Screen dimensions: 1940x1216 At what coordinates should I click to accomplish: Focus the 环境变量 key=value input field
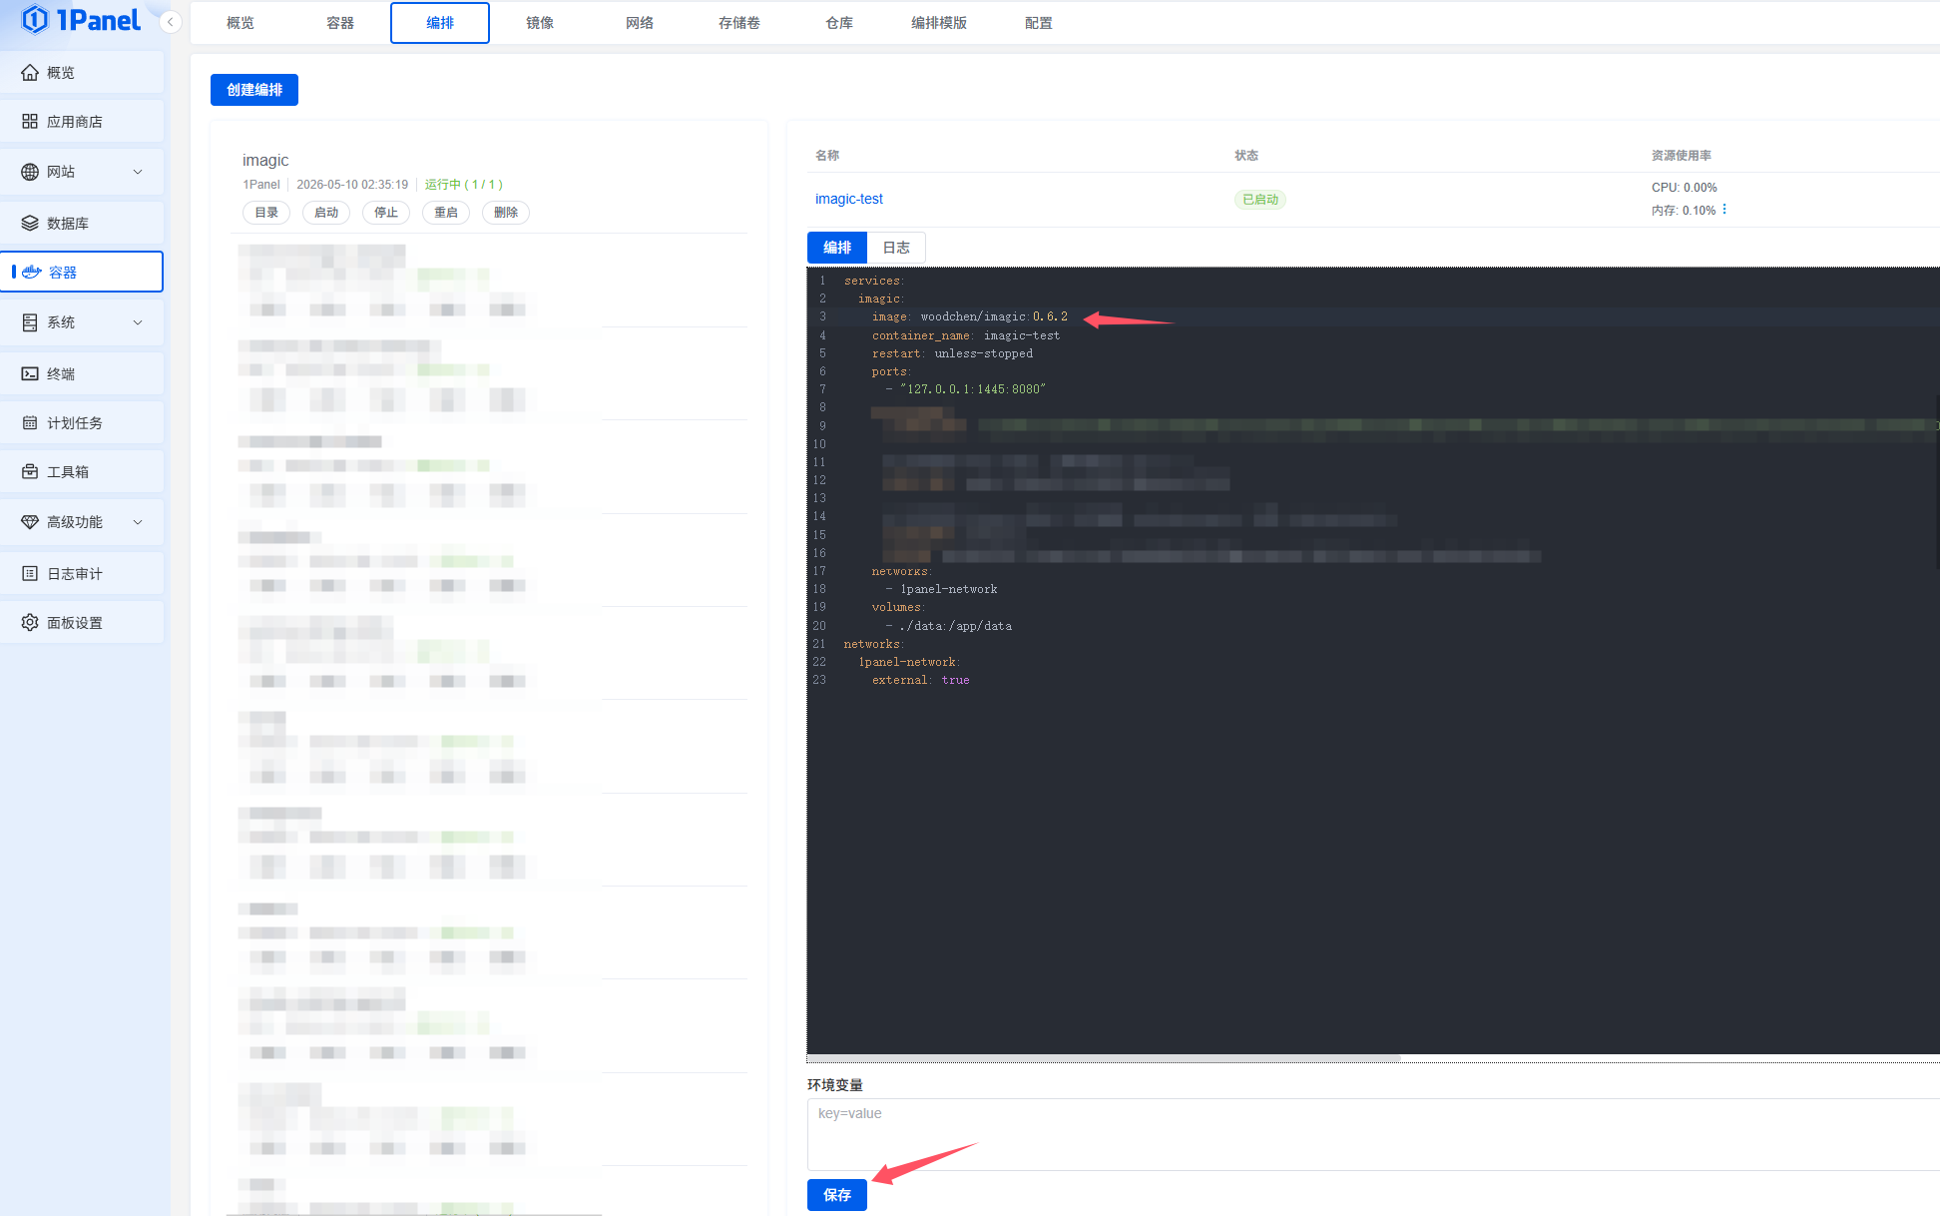coord(1373,1134)
